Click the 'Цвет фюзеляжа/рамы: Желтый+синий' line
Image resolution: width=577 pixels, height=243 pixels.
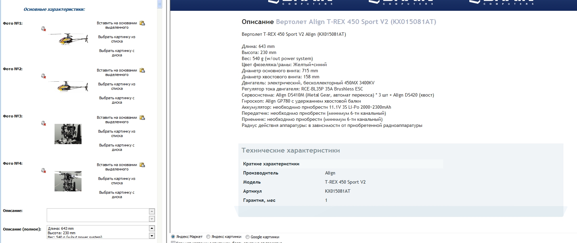click(284, 64)
